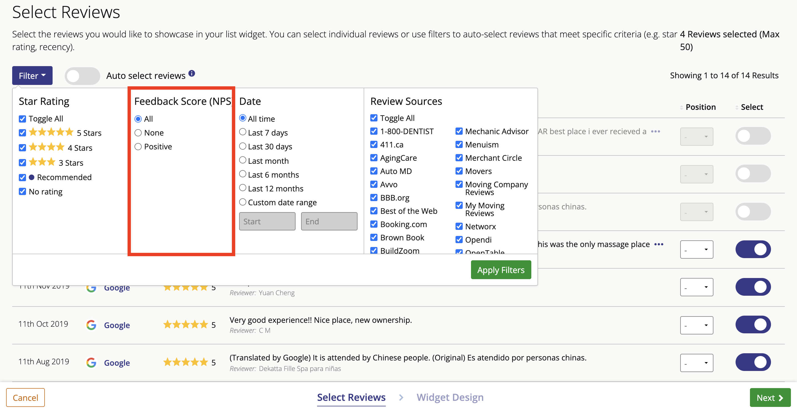Choose the Last month date filter
The width and height of the screenshot is (797, 413).
(243, 160)
